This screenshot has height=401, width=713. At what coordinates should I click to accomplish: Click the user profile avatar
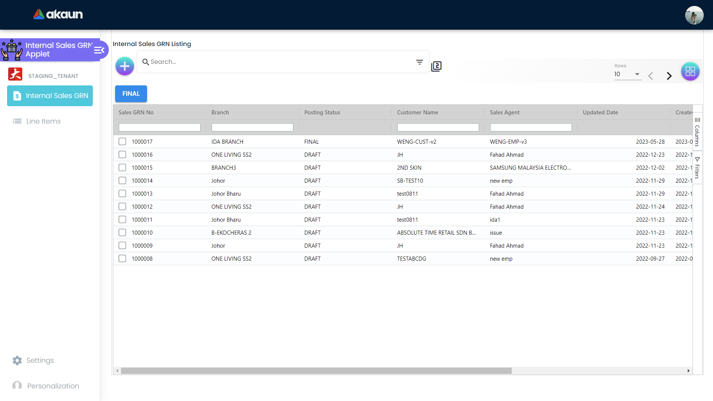coord(694,15)
